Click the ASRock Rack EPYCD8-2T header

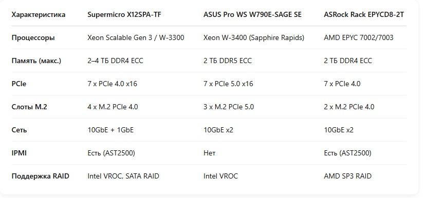tap(364, 14)
